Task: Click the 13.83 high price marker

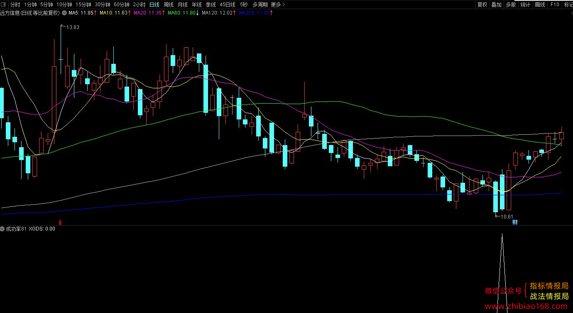Action: pyautogui.click(x=73, y=27)
